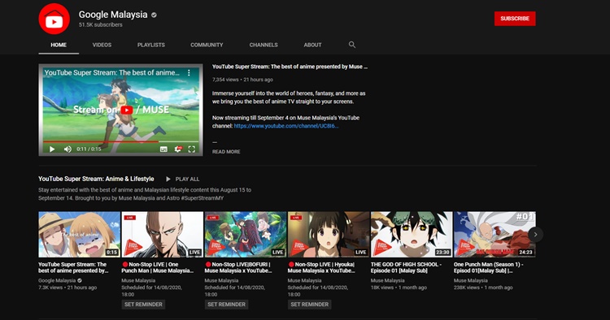Expand the description with Read More
Screen dimensions: 610x320
click(x=226, y=152)
